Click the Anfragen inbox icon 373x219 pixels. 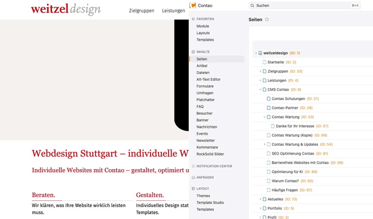coord(193,178)
